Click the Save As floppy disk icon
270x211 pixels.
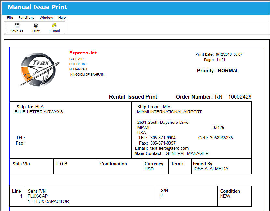(17, 26)
